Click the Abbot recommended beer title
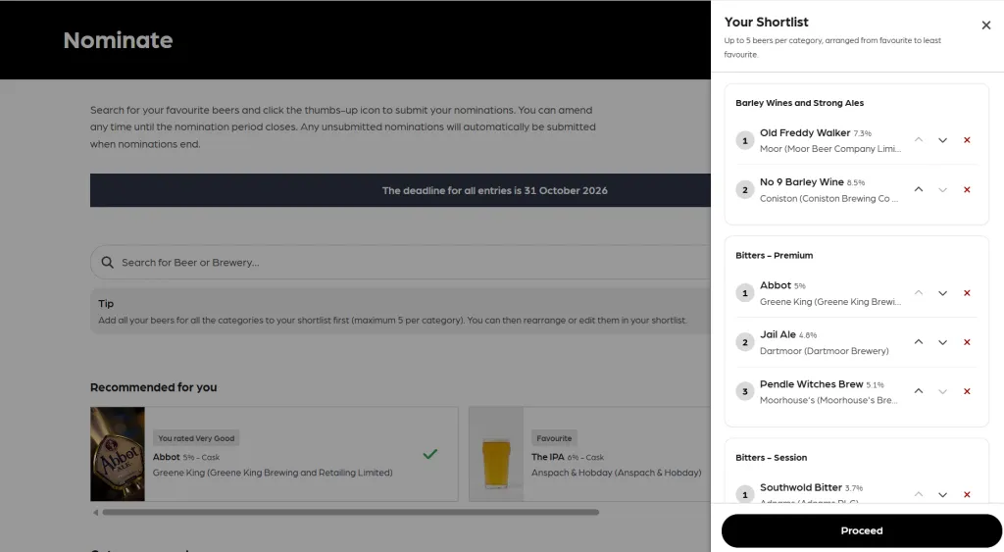Image resolution: width=1004 pixels, height=552 pixels. [167, 457]
